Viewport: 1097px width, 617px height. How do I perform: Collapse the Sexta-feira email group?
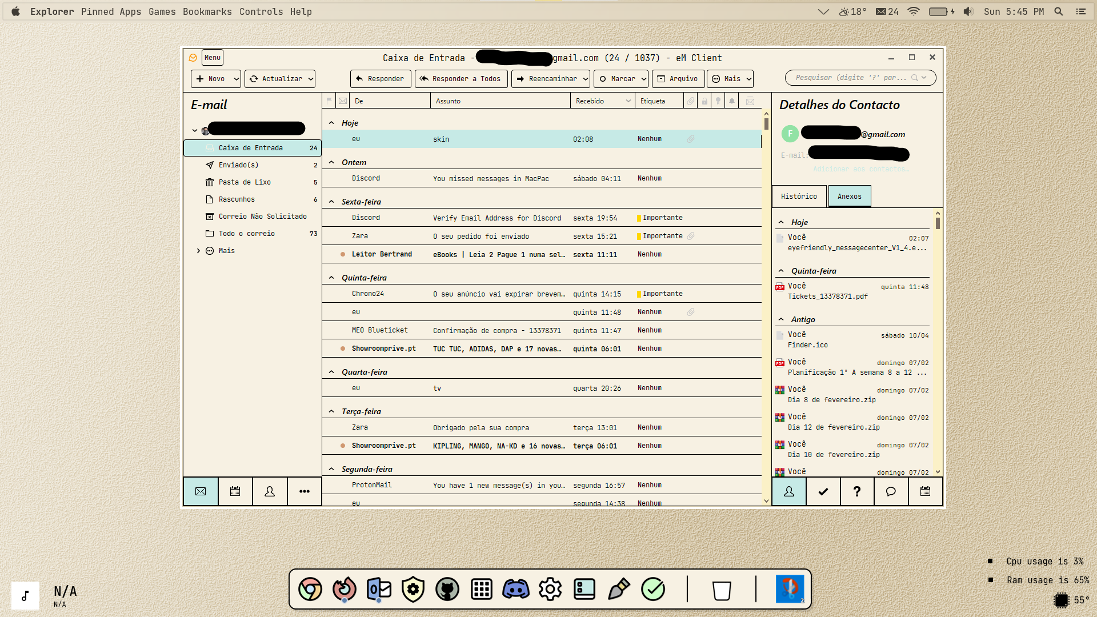coord(331,202)
